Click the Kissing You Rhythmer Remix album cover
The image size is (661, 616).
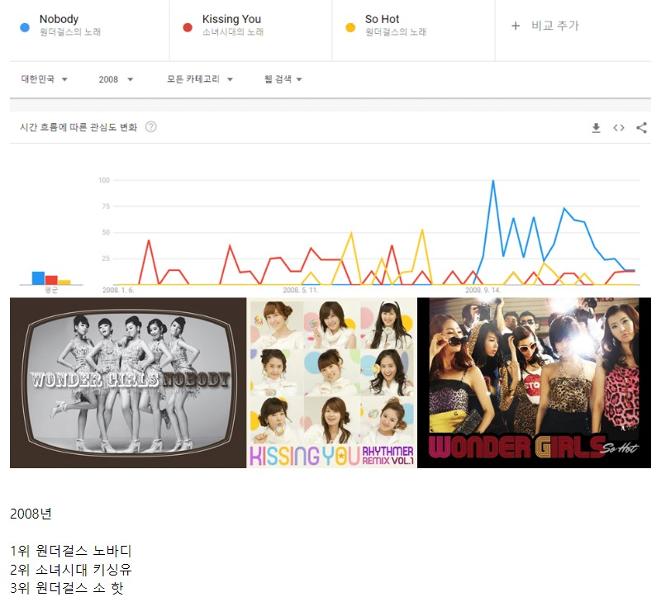[332, 382]
